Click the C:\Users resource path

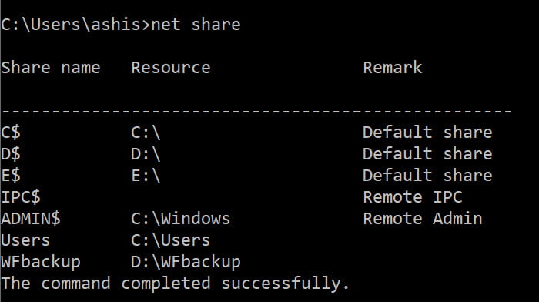170,240
